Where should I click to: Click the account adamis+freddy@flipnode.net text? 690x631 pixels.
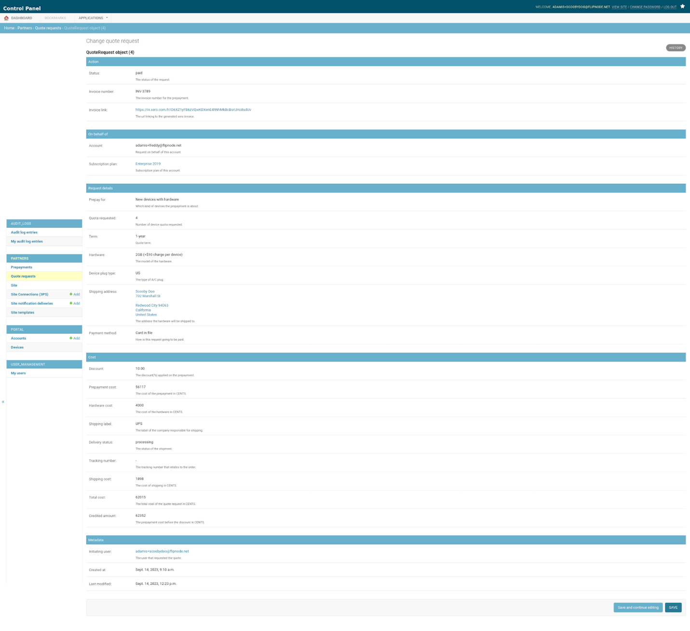click(158, 145)
